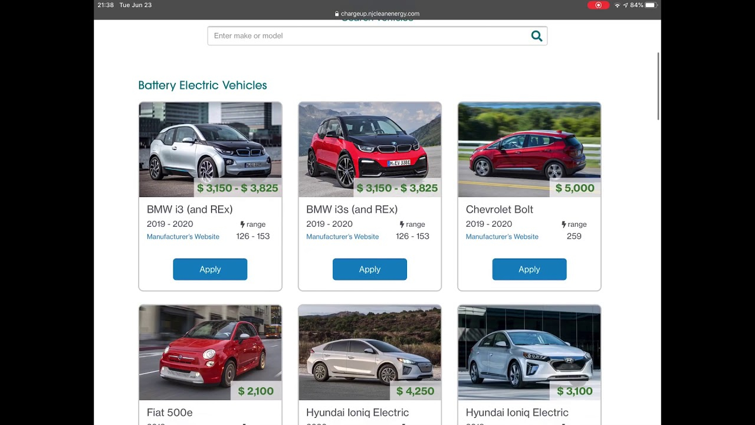Apply for the BMW i3s (and REx)
Screen dimensions: 755x425
click(370, 269)
